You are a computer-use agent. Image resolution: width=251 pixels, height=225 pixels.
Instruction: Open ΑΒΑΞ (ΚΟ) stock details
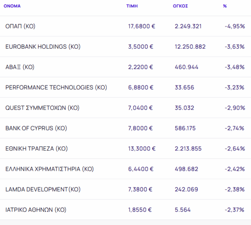[x=19, y=67]
